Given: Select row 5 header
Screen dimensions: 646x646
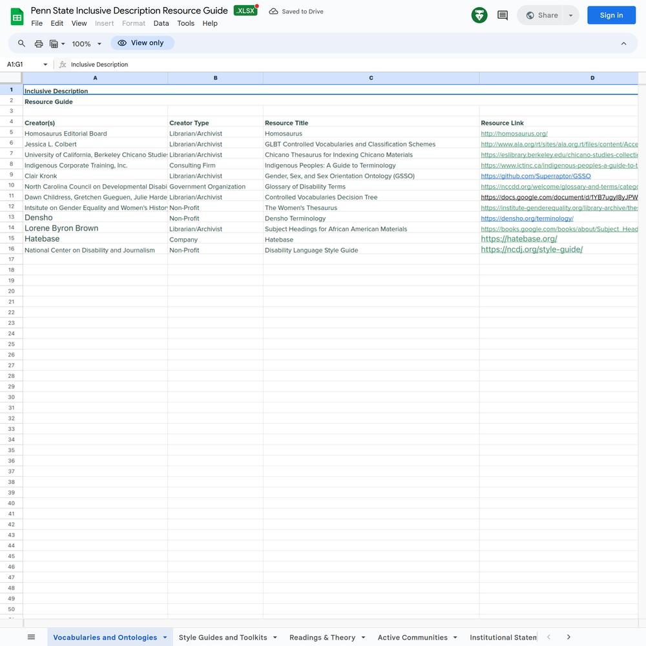Looking at the screenshot, I should [11, 132].
